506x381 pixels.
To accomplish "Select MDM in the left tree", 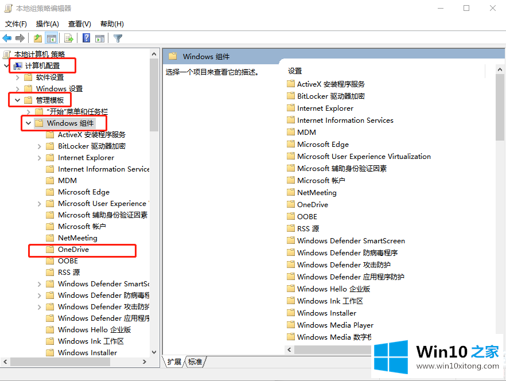I will (x=67, y=181).
